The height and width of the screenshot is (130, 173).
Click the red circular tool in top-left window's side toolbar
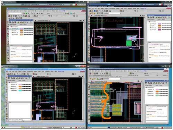(x=8, y=34)
